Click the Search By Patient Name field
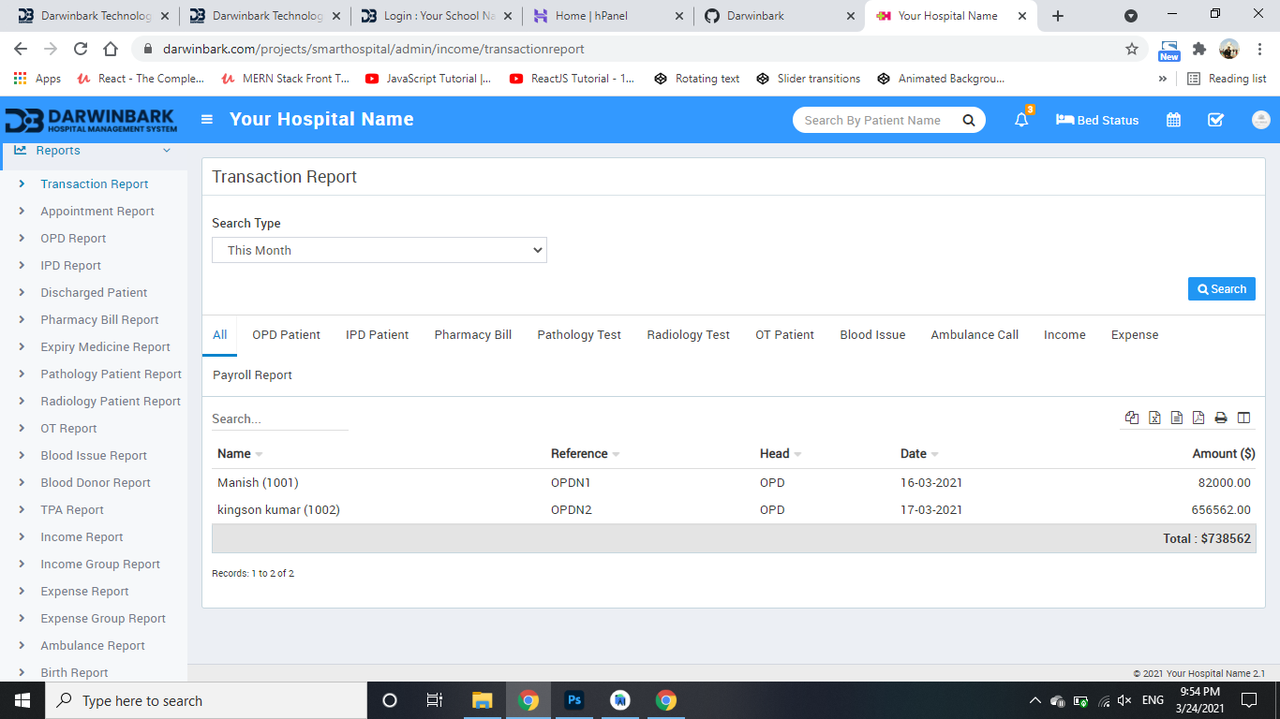Viewport: 1280px width, 719px height. coord(876,120)
